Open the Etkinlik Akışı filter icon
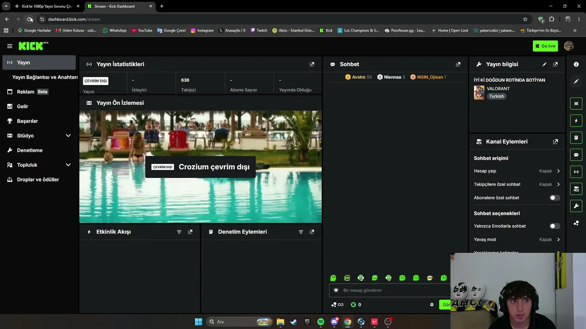 tap(179, 232)
